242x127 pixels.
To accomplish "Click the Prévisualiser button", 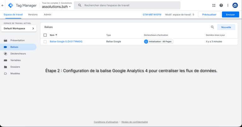I will [x=209, y=15].
